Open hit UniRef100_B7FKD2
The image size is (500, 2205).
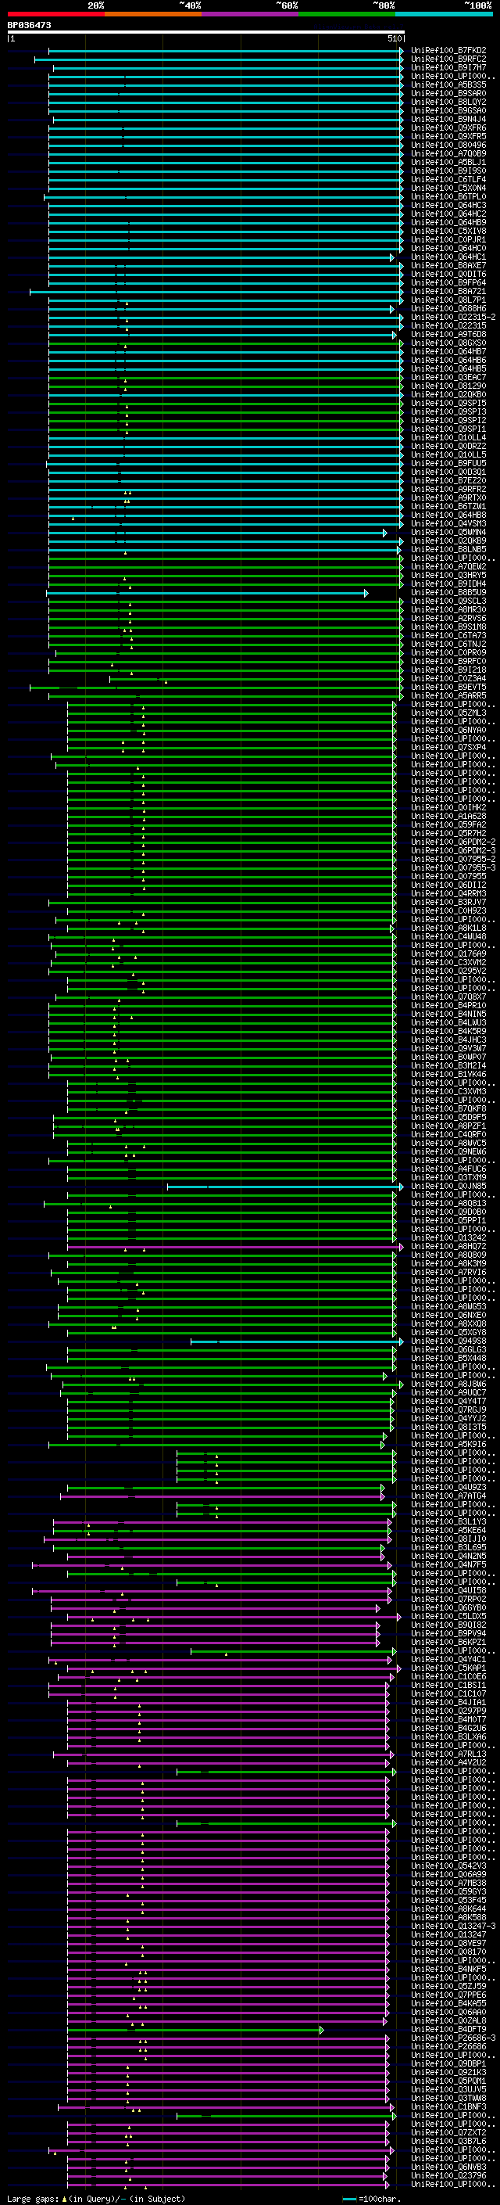coord(448,52)
